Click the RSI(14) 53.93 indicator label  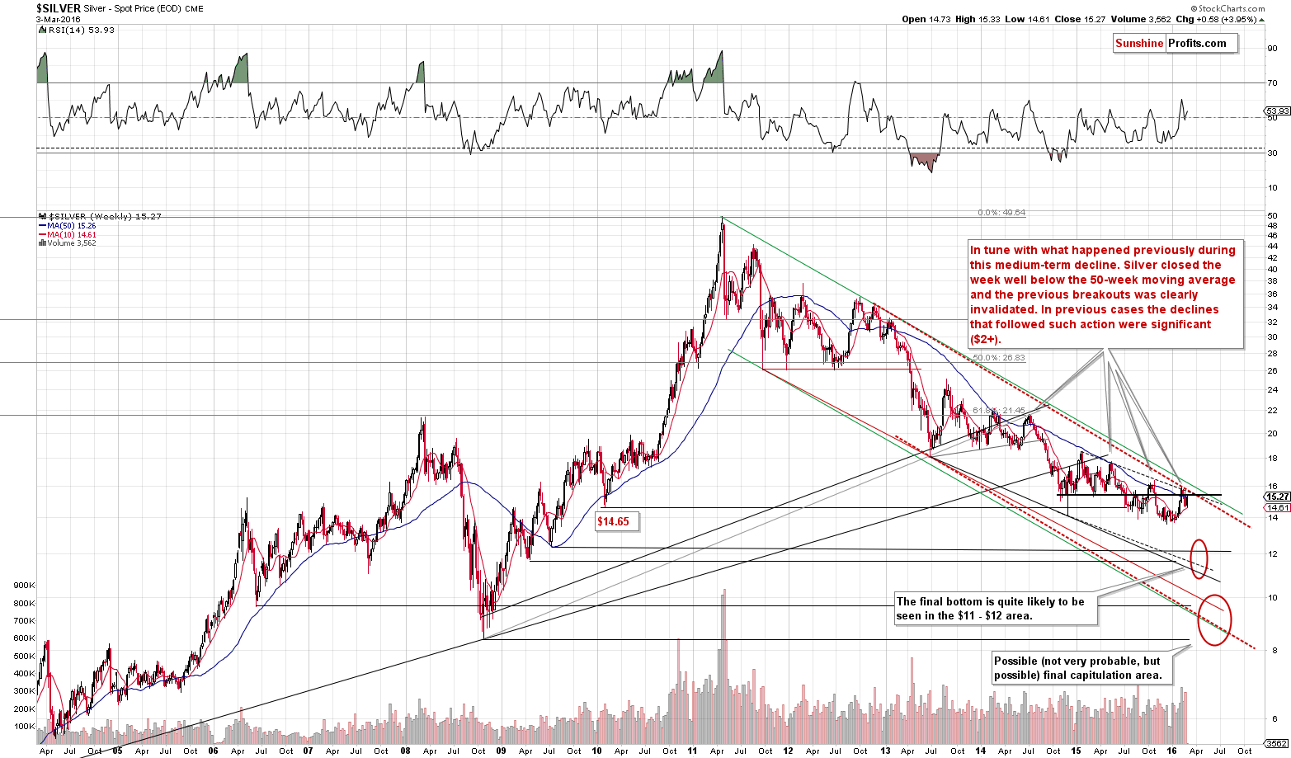(x=78, y=30)
